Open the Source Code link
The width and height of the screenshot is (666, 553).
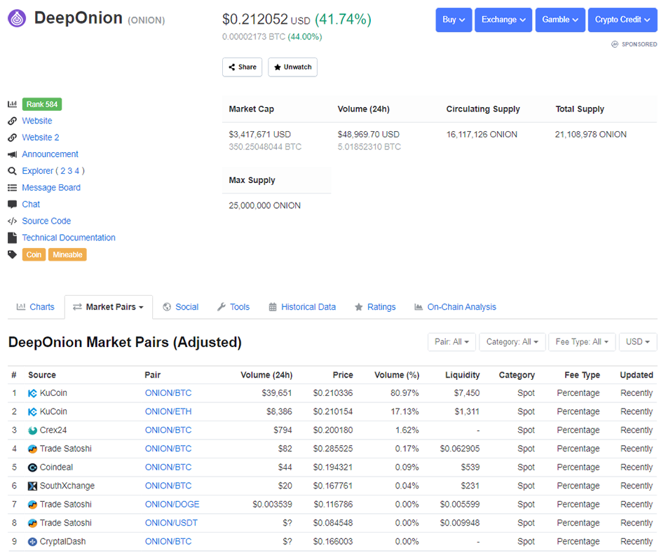[x=46, y=221]
